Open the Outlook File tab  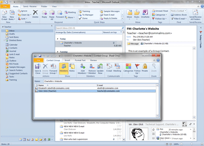[x=5, y=6]
